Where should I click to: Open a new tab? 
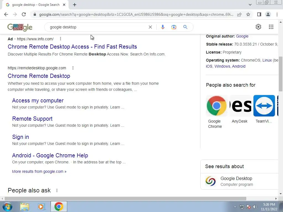pyautogui.click(x=75, y=5)
